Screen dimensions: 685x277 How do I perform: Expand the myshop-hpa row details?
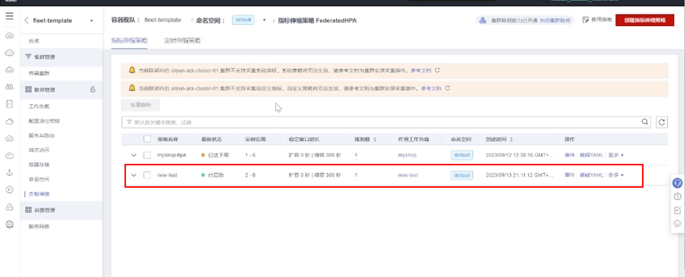[x=134, y=155]
